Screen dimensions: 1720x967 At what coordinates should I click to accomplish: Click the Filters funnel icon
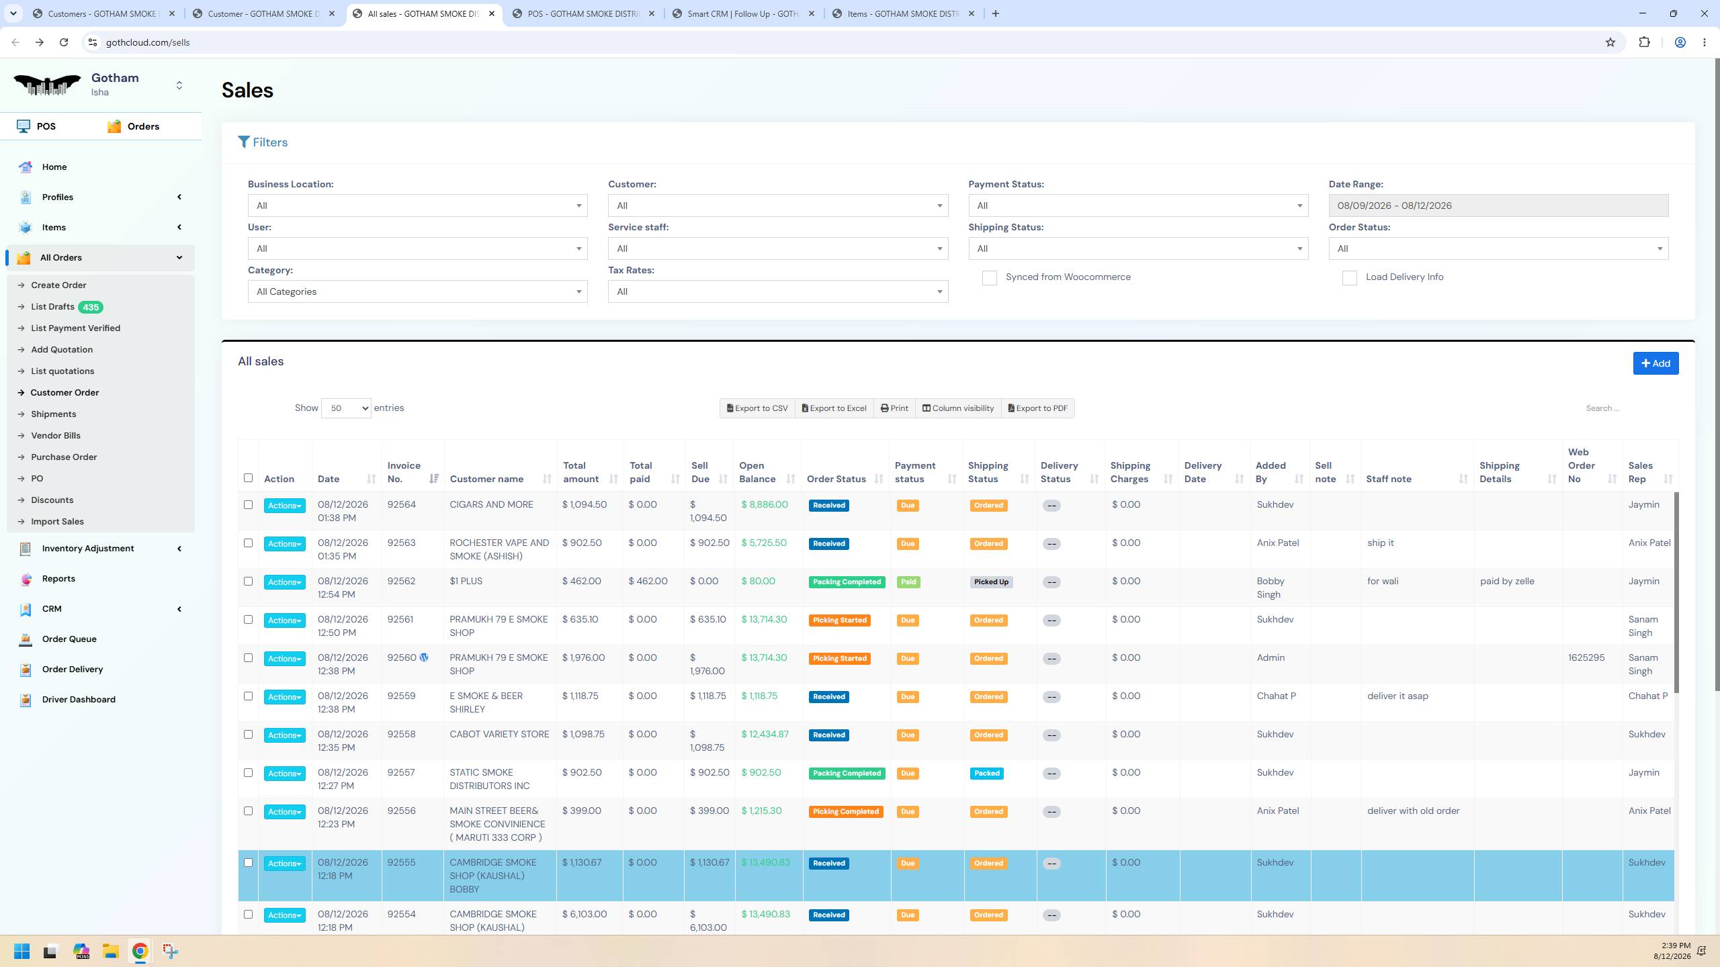coord(244,142)
